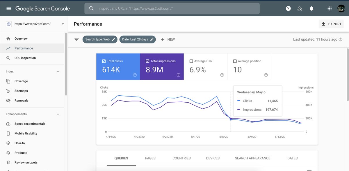Open the account profile avatar
The image size is (349, 171).
pos(341,8)
